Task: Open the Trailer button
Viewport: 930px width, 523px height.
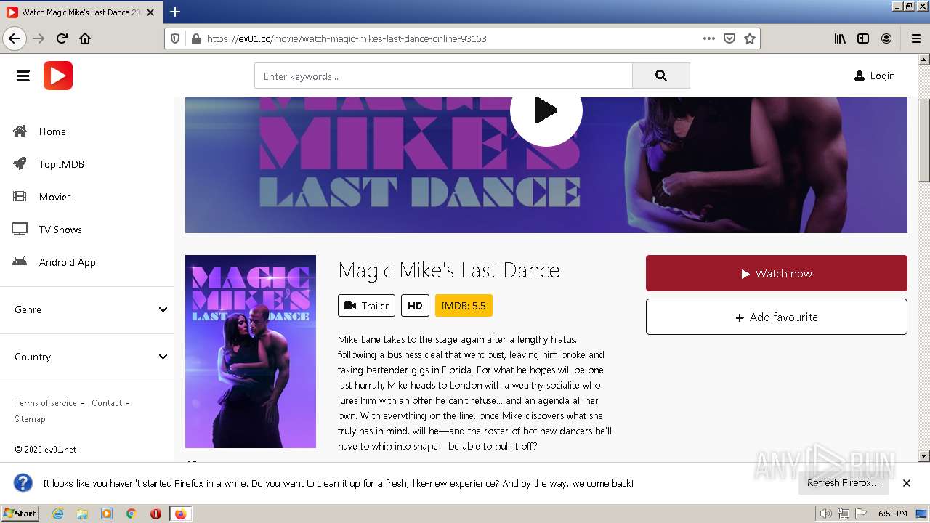Action: (x=366, y=306)
